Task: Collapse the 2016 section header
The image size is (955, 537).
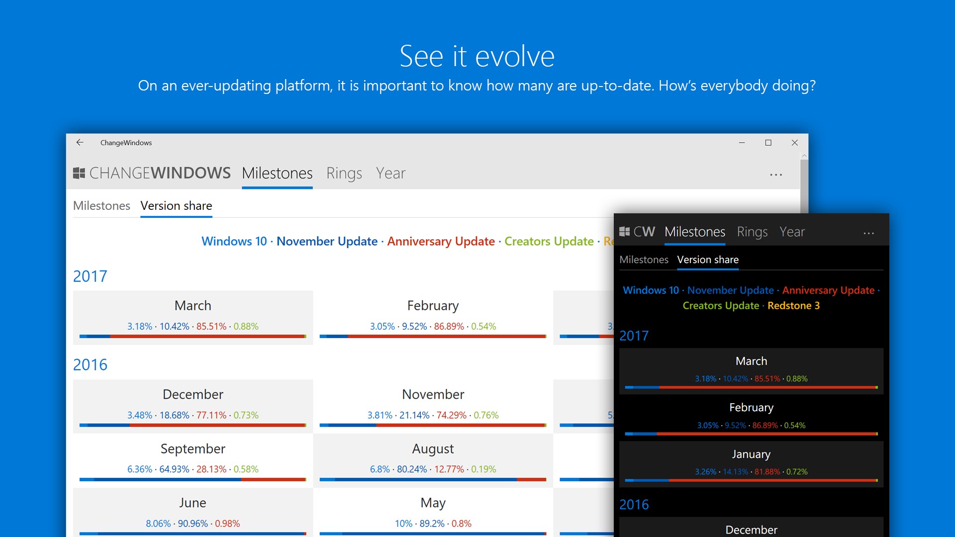Action: (x=90, y=364)
